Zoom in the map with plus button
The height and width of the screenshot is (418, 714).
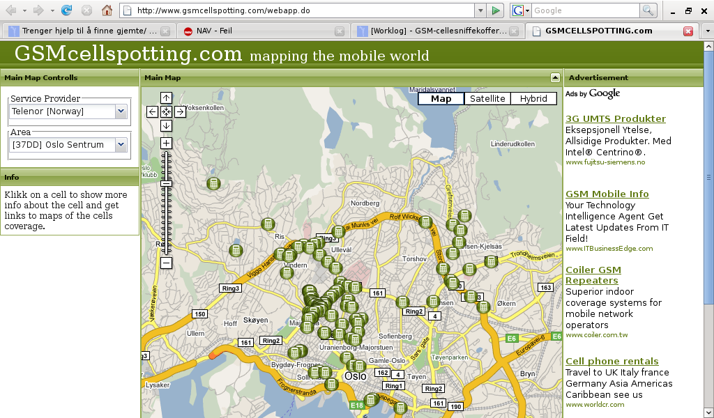tap(166, 144)
